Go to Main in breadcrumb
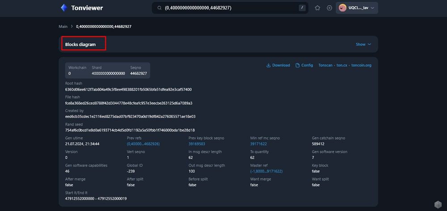This screenshot has width=447, height=211. click(x=63, y=26)
